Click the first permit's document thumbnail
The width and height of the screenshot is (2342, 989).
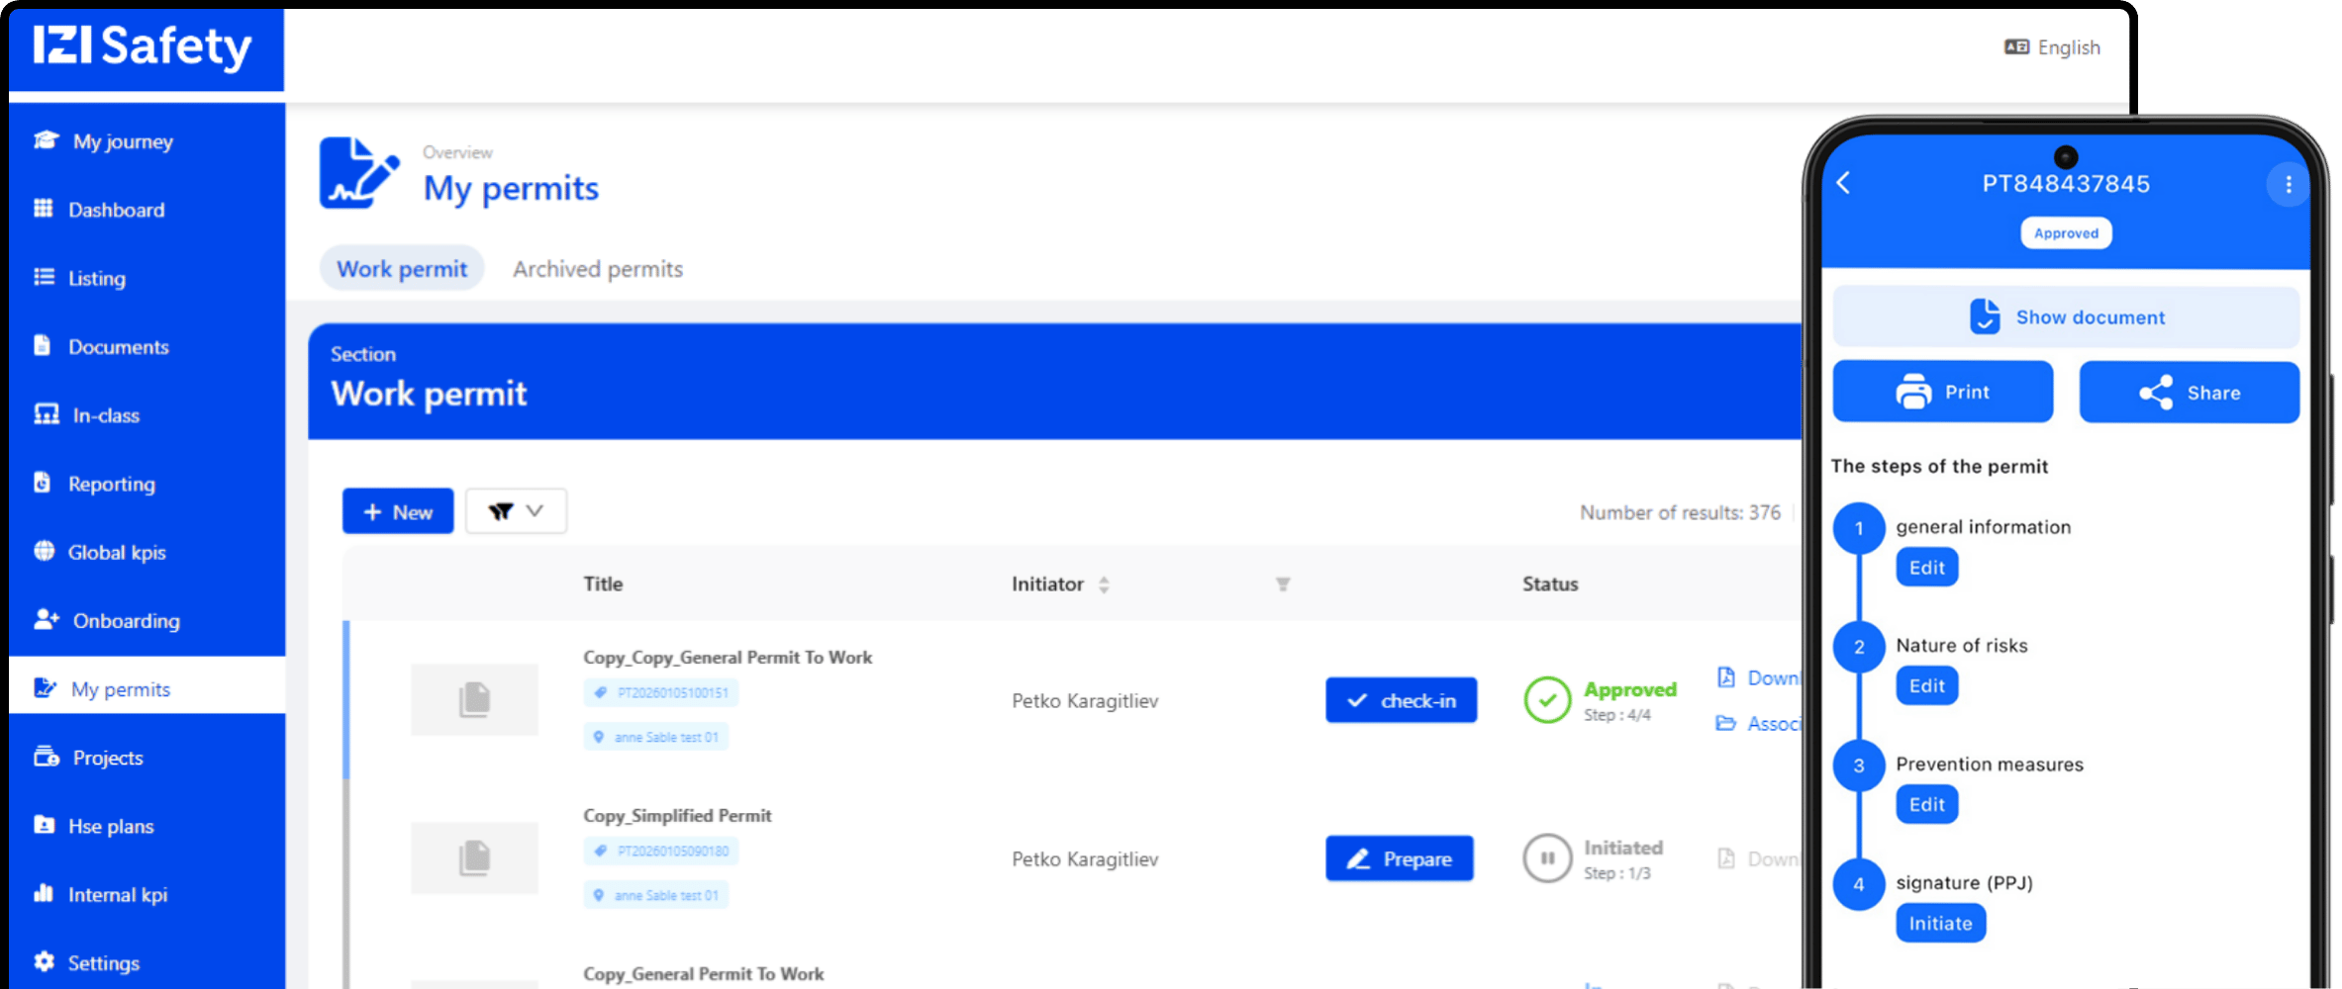[x=474, y=700]
